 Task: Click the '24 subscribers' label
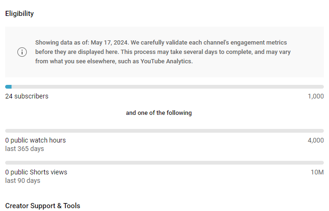coord(27,96)
